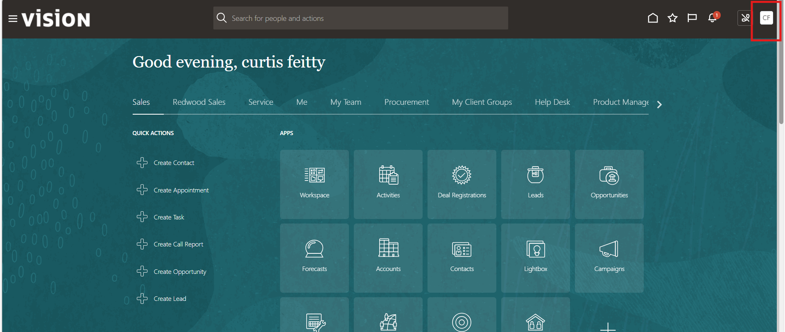This screenshot has height=332, width=785.
Task: Launch the Deal Registrations app
Action: click(461, 184)
